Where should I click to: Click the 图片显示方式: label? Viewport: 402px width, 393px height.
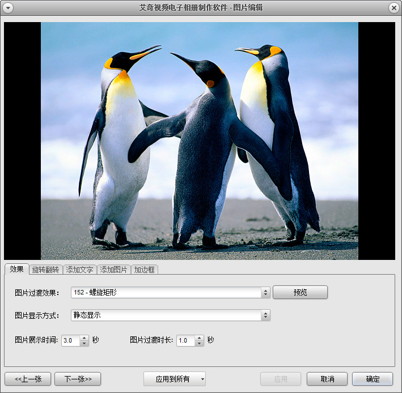37,315
